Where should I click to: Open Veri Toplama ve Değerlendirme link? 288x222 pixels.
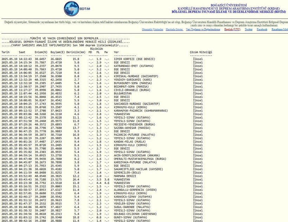pyautogui.click(x=203, y=29)
